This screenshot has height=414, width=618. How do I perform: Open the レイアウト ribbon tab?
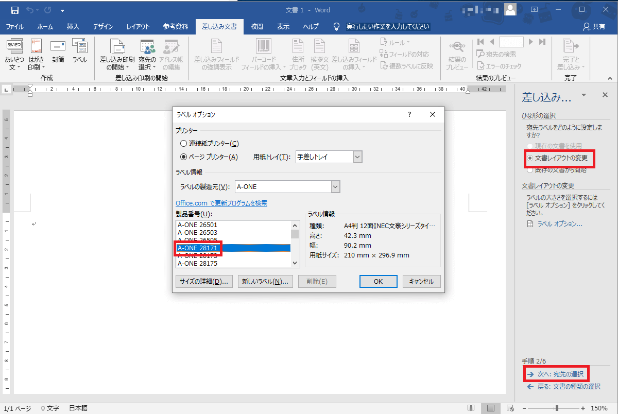pyautogui.click(x=138, y=27)
